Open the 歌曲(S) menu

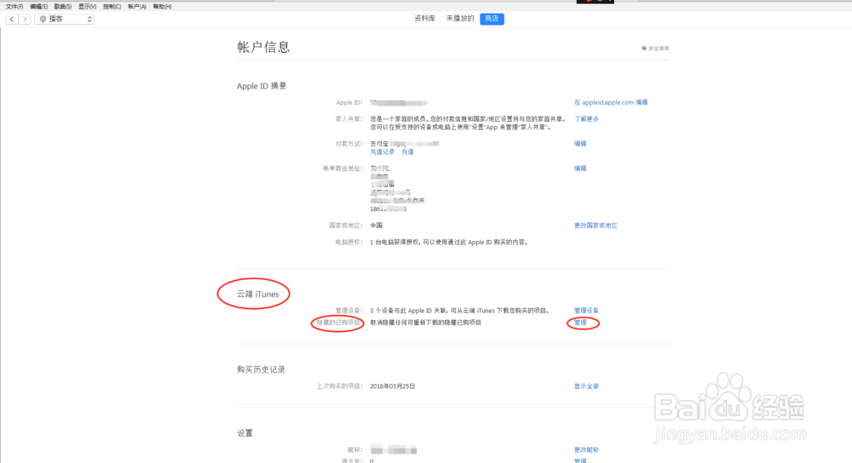point(63,7)
